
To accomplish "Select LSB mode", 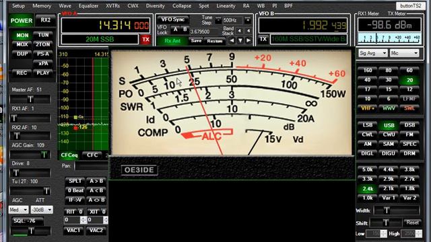I will 368,126.
